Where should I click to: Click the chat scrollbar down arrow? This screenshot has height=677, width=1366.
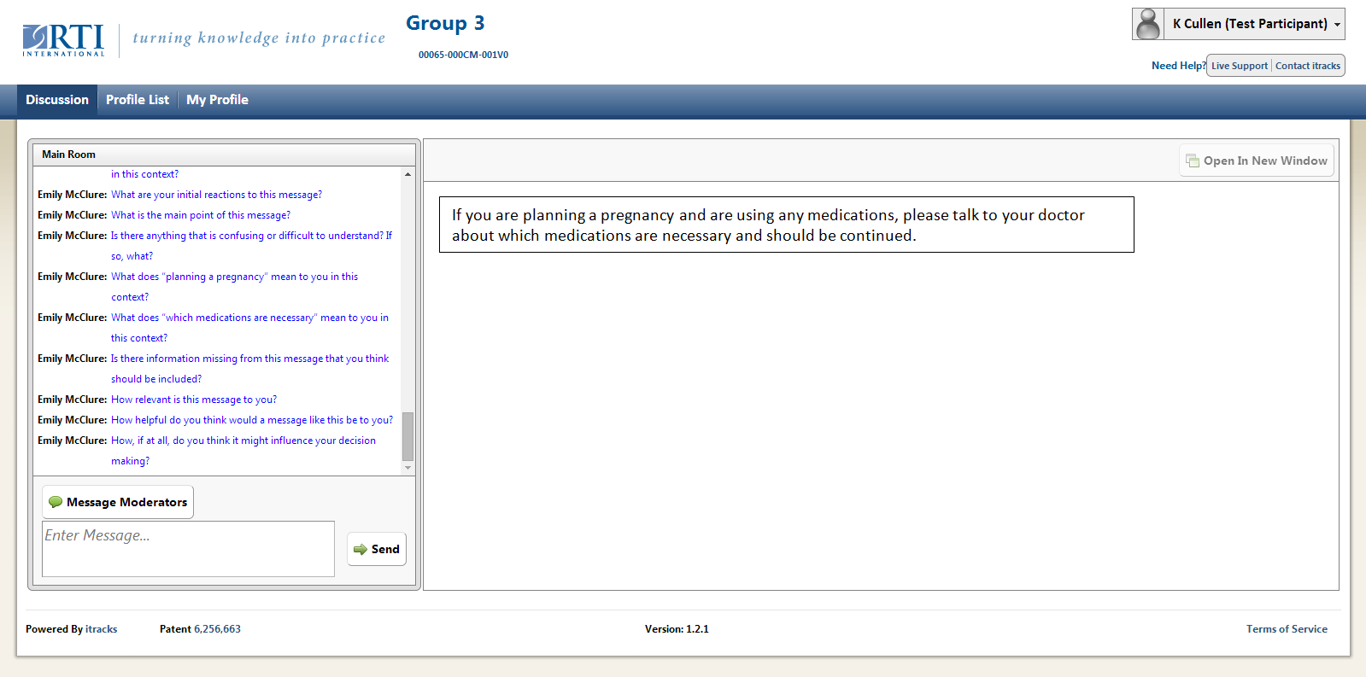[x=408, y=468]
